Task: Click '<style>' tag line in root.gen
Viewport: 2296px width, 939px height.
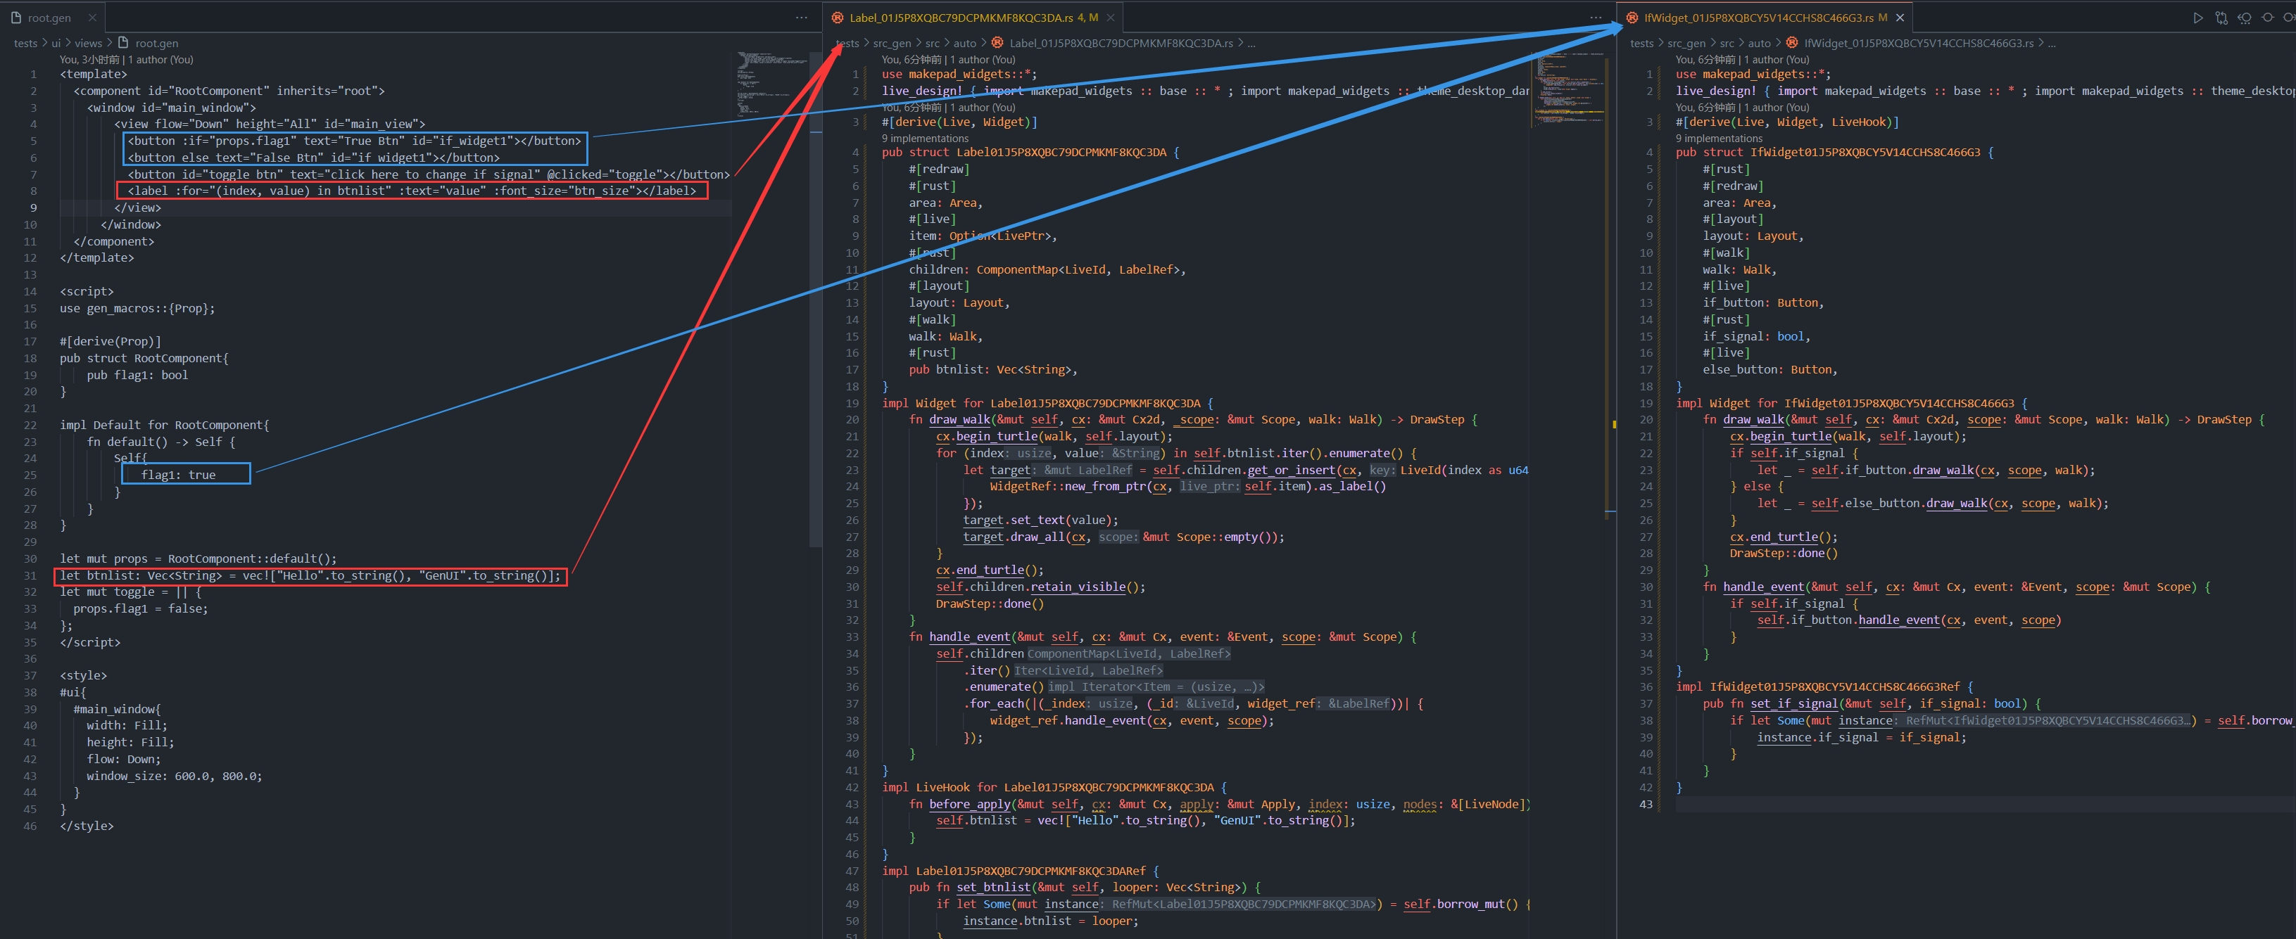Action: click(84, 676)
